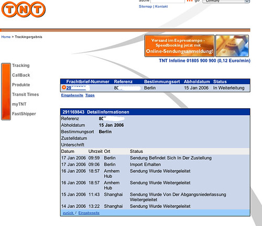Click the bottom Eingabeseite link
262x226 pixels.
point(89,213)
